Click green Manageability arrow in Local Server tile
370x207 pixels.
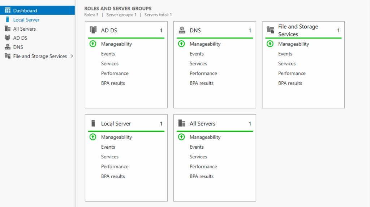[x=93, y=137]
